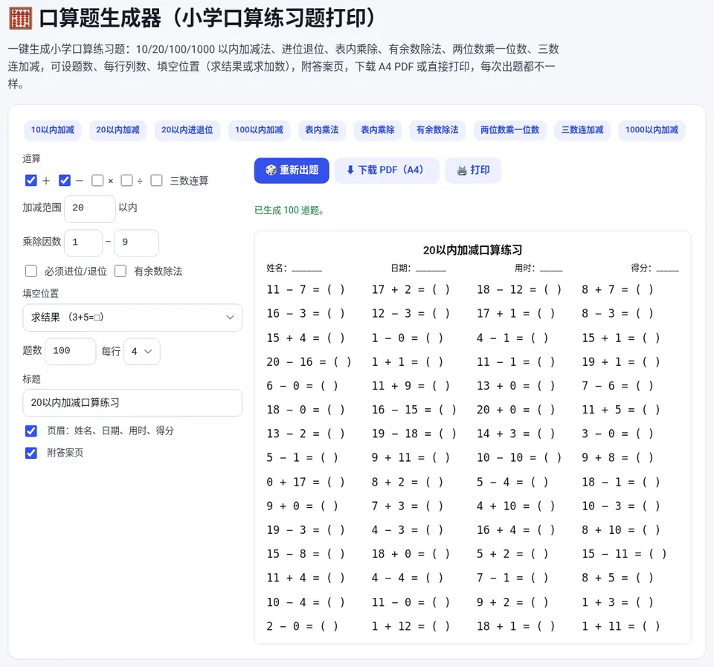This screenshot has height=667, width=714.
Task: Toggle the 附答案页 checkbox
Action: (31, 453)
